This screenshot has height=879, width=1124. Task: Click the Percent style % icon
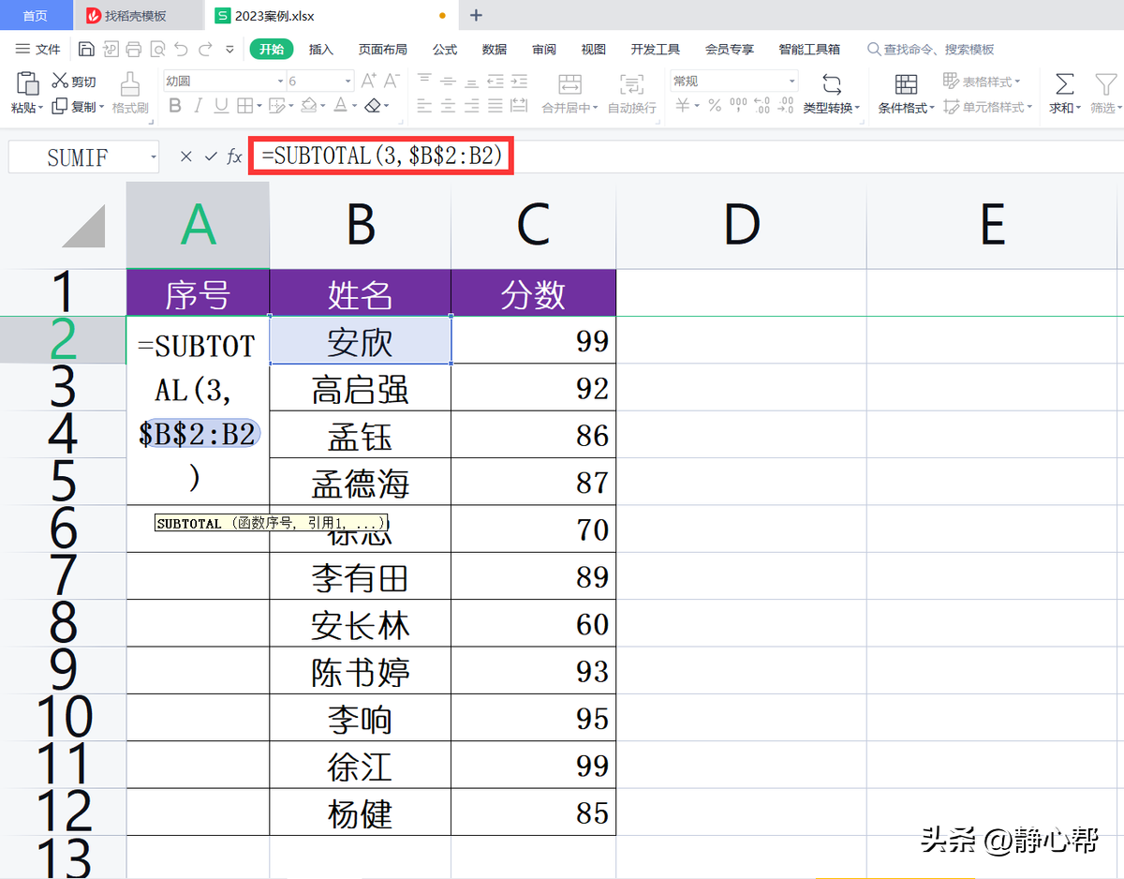(715, 106)
